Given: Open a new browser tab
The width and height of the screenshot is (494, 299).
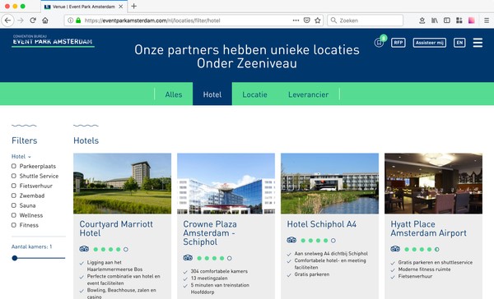Looking at the screenshot, I should point(134,6).
